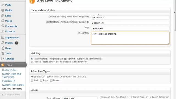Click the Select Post Types section header
The height and width of the screenshot is (99, 176).
coord(100,71)
